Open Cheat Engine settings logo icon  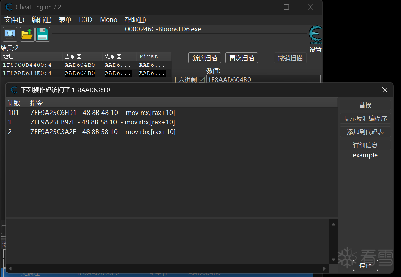point(316,35)
